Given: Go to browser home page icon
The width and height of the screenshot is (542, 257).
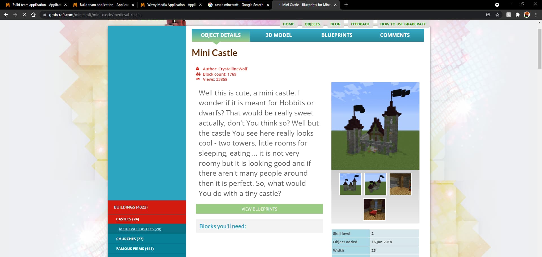Looking at the screenshot, I should (x=33, y=15).
